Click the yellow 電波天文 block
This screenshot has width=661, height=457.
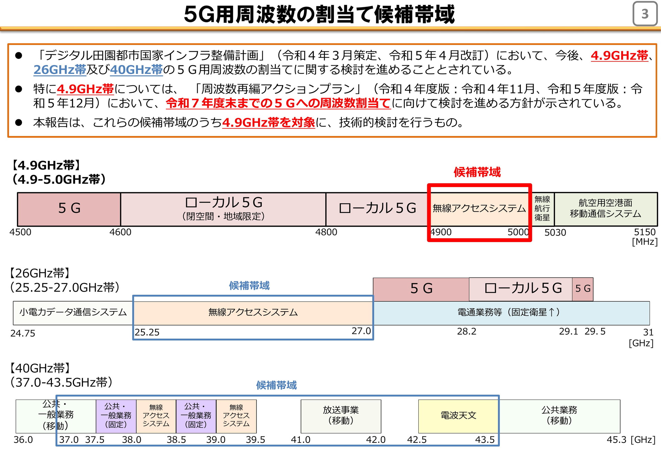(458, 415)
